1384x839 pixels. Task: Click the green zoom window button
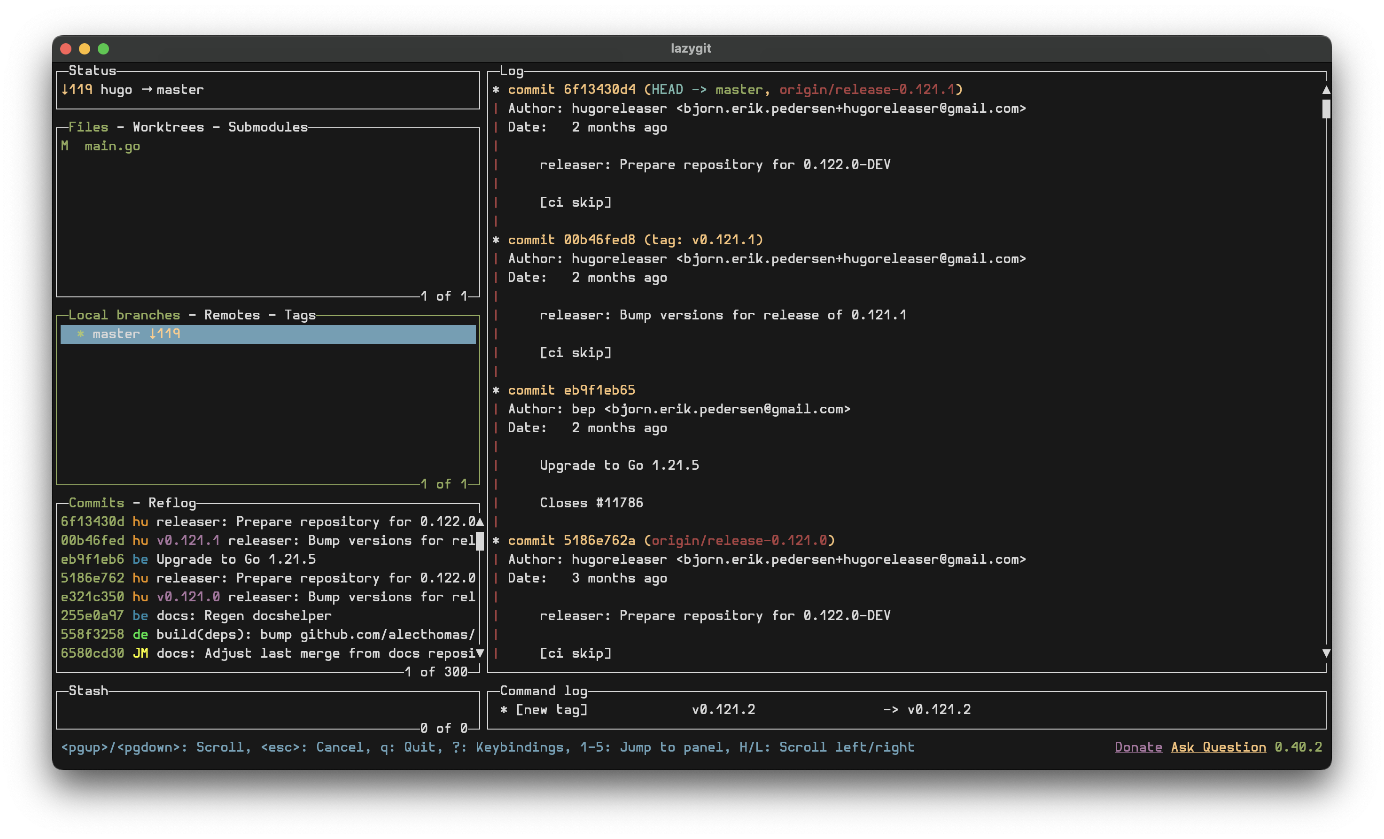tap(103, 49)
